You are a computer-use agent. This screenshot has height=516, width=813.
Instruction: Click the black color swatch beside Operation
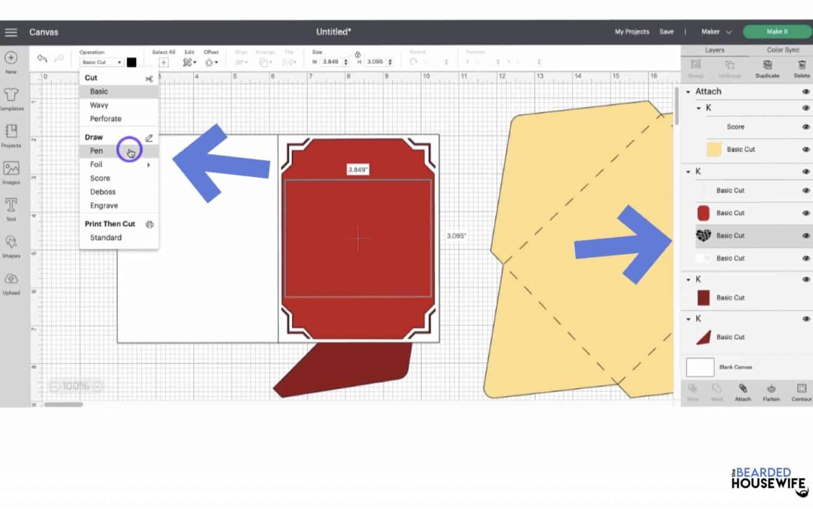tap(132, 62)
